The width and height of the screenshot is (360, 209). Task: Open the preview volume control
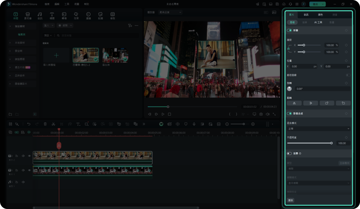click(267, 114)
